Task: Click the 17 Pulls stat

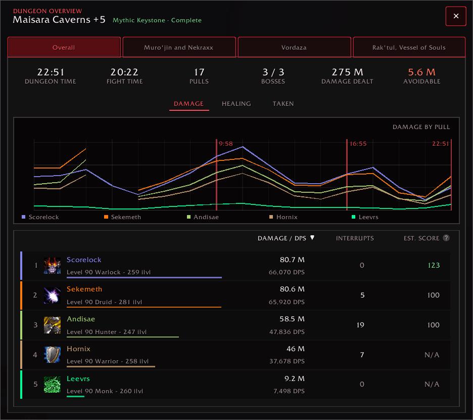Action: pos(199,76)
